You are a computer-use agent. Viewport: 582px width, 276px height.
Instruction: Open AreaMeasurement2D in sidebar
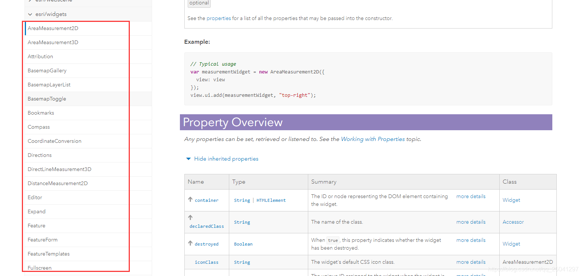click(x=53, y=29)
